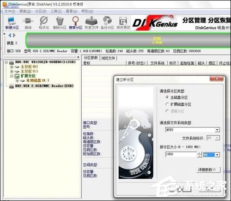Click the 恢复文件 recover files icon

(x=91, y=23)
